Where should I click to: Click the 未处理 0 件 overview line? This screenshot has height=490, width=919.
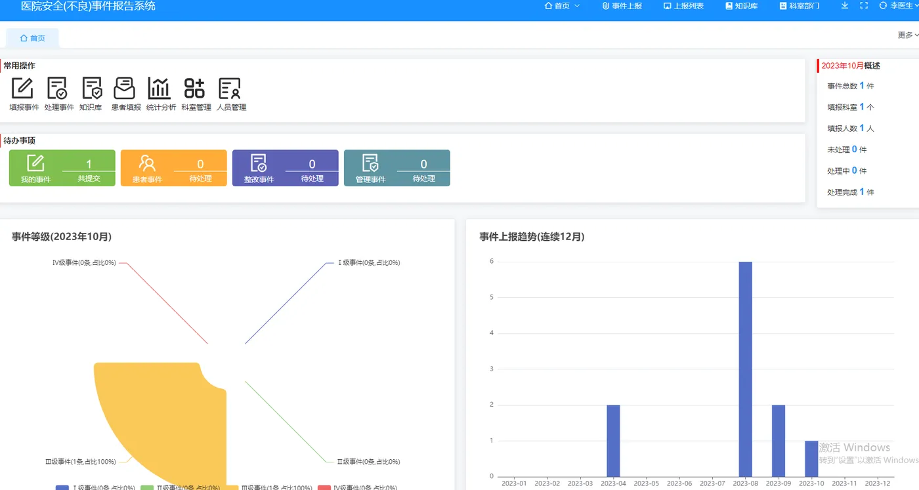coord(847,150)
